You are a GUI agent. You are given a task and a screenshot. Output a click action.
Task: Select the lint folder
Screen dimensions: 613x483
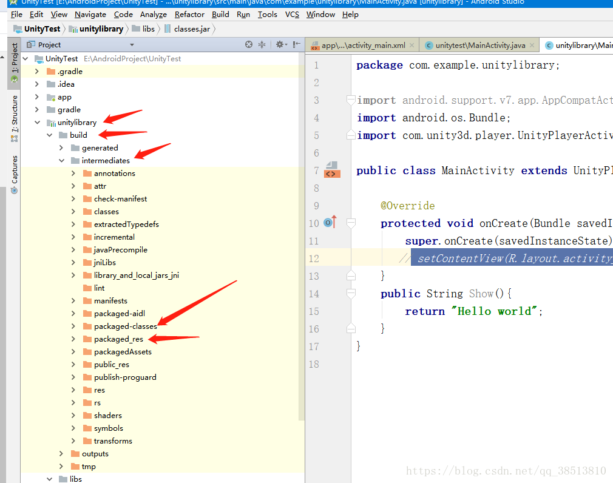(100, 288)
